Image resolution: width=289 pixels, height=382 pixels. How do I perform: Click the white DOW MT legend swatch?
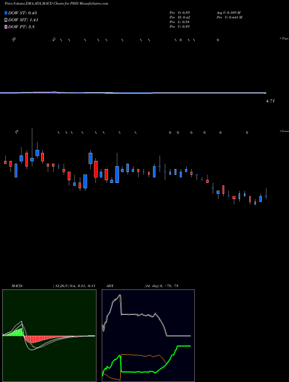6,20
